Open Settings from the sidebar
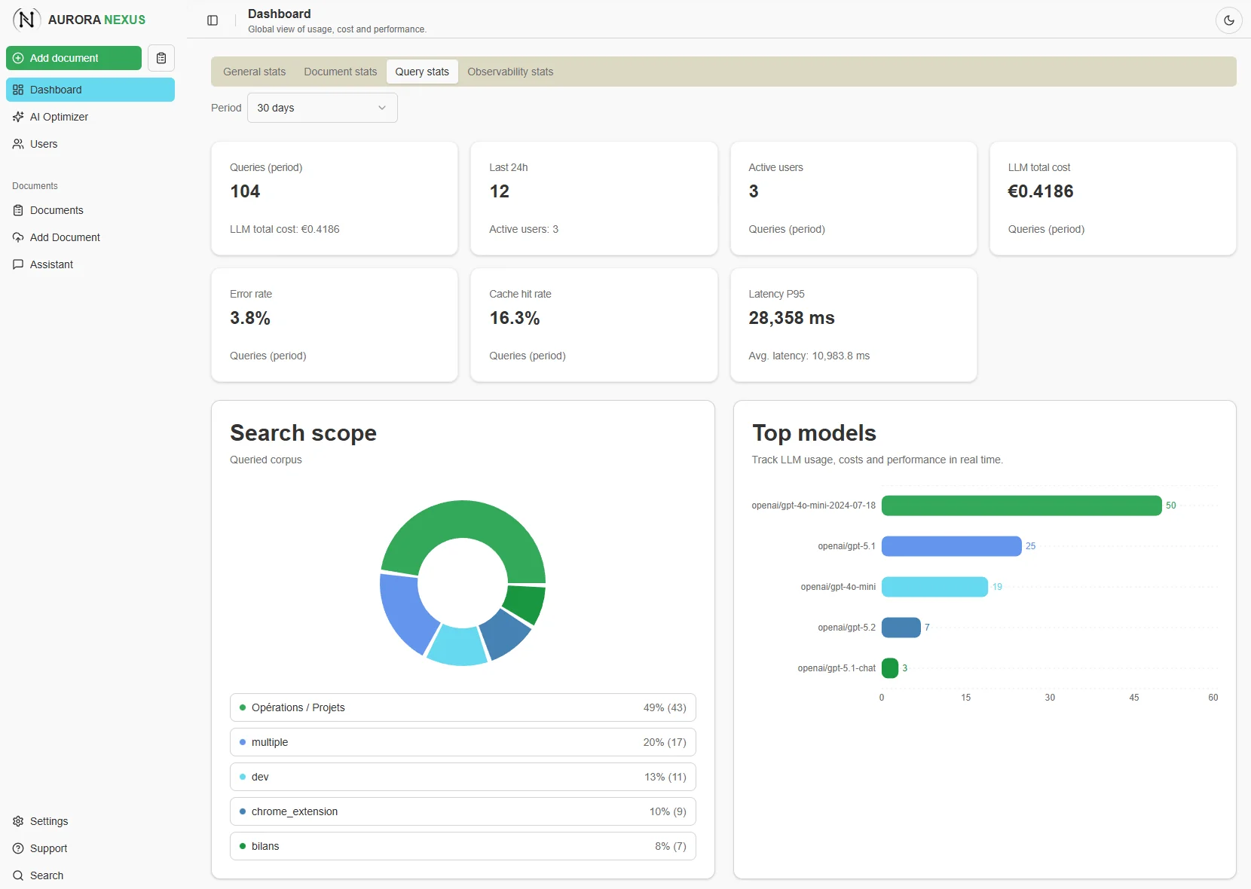The width and height of the screenshot is (1251, 889). tap(49, 821)
